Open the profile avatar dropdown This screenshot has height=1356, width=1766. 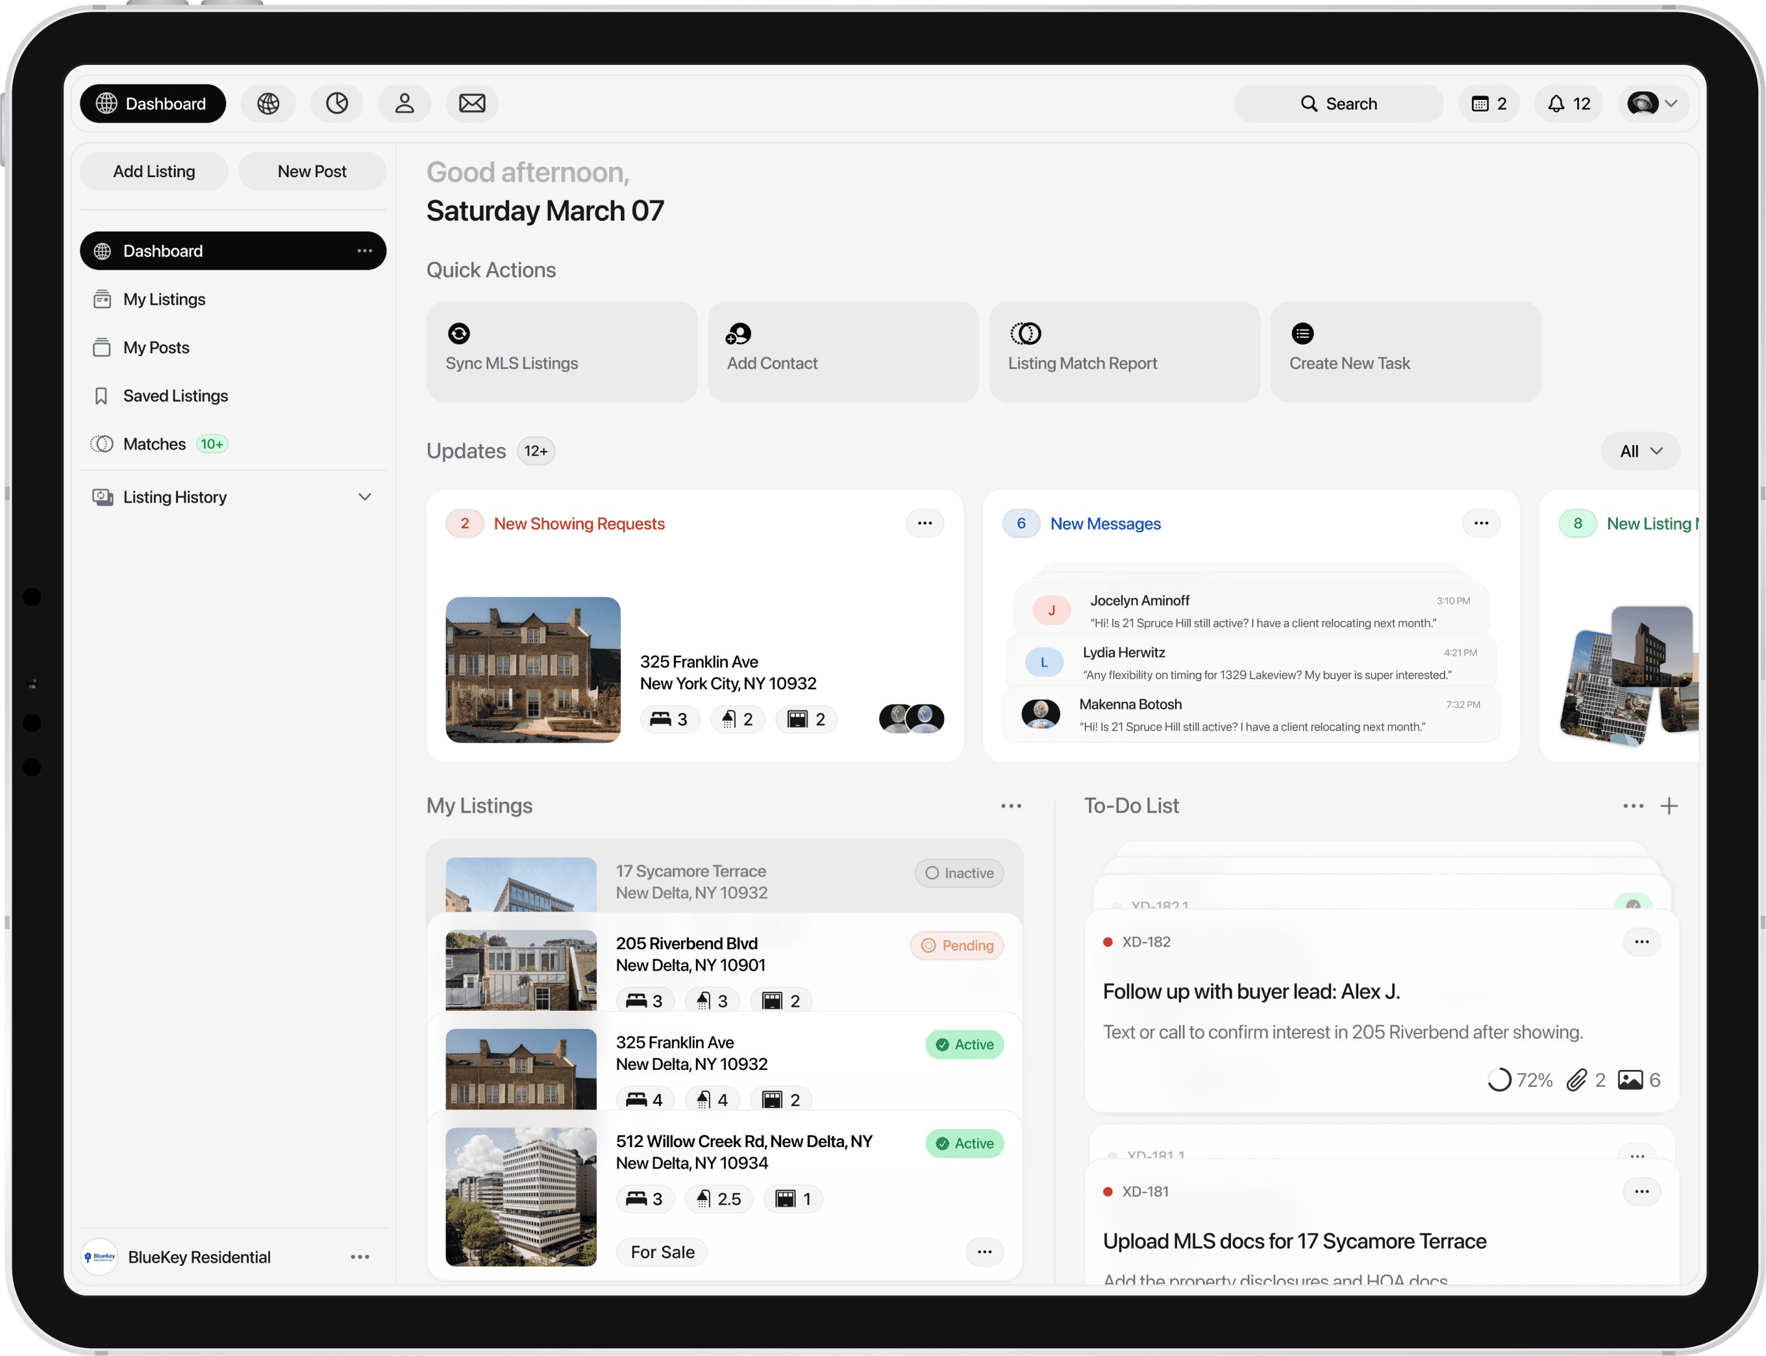pyautogui.click(x=1652, y=103)
